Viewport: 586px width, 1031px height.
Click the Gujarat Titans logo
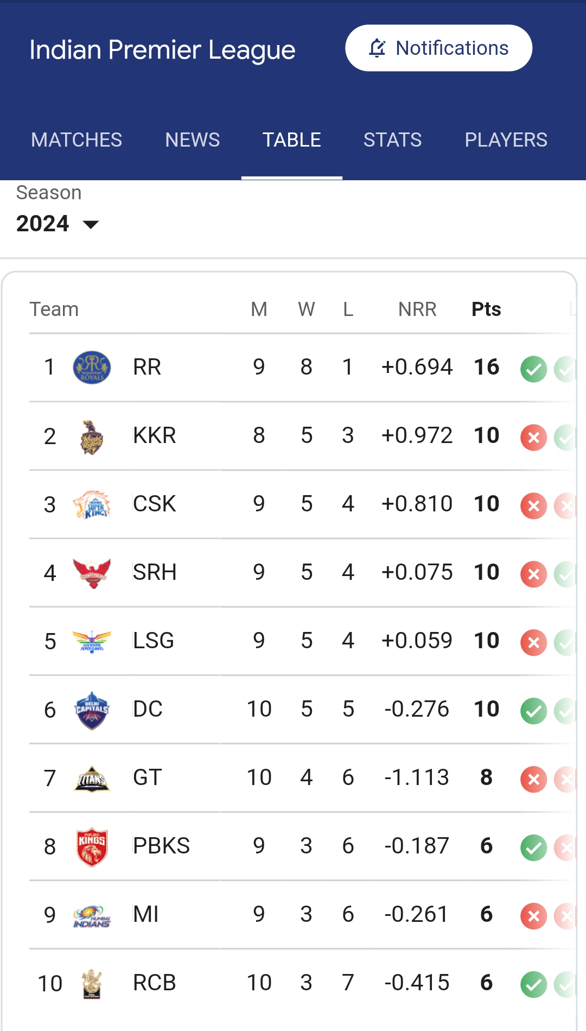(x=92, y=779)
